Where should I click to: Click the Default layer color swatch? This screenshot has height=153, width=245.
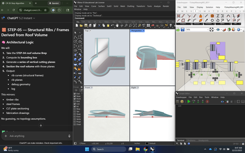[147, 144]
